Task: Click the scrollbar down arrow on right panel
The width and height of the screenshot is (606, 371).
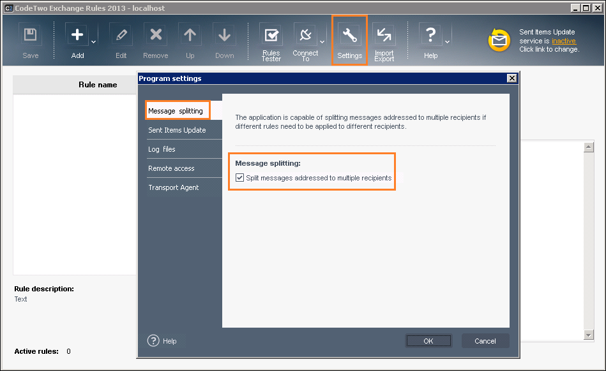Action: 589,335
